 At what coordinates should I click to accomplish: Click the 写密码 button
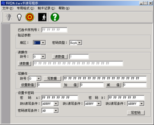tap(136, 113)
